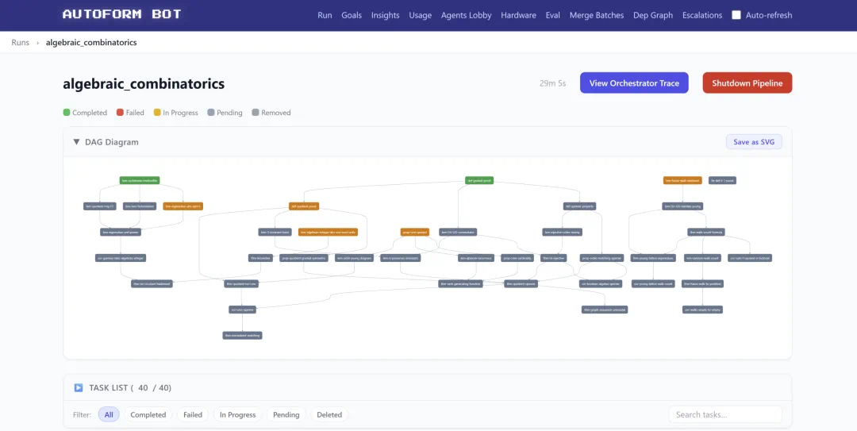Click the yellow In Progress legend square
857x431 pixels.
(x=157, y=112)
